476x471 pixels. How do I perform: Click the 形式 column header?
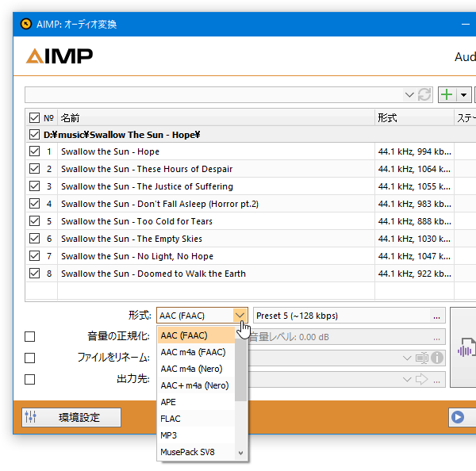(x=414, y=117)
